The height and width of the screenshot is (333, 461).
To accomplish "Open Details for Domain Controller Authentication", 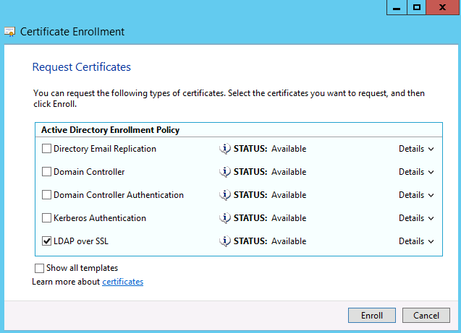I will click(416, 195).
